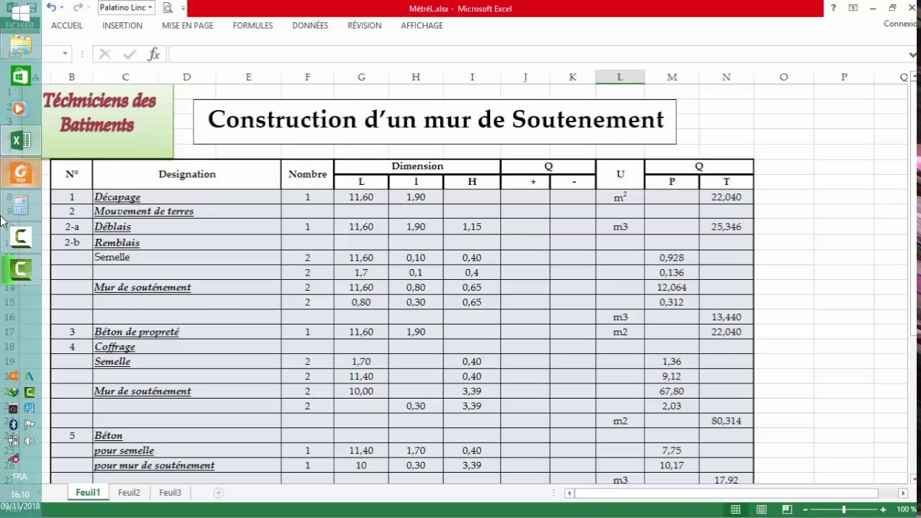This screenshot has height=518, width=921.
Task: Switch to Normal view in status bar
Action: point(735,509)
